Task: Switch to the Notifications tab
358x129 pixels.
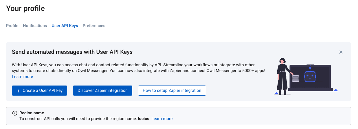Action: pos(35,26)
